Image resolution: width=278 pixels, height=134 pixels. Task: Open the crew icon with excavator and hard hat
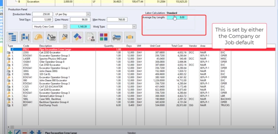click(x=65, y=37)
